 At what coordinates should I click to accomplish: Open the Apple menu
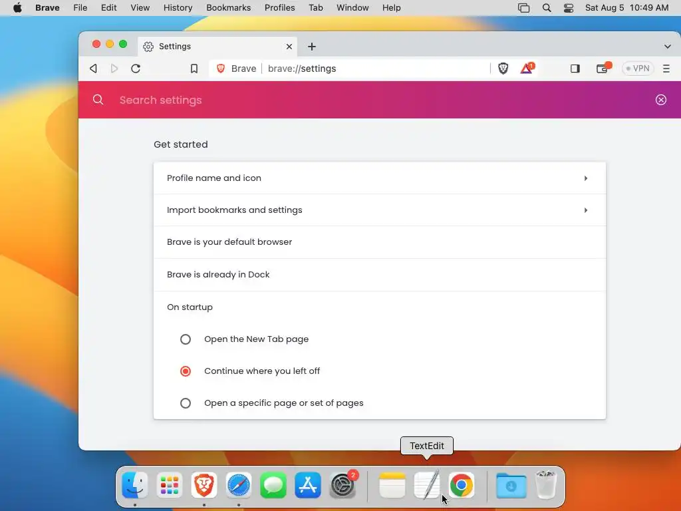click(17, 8)
